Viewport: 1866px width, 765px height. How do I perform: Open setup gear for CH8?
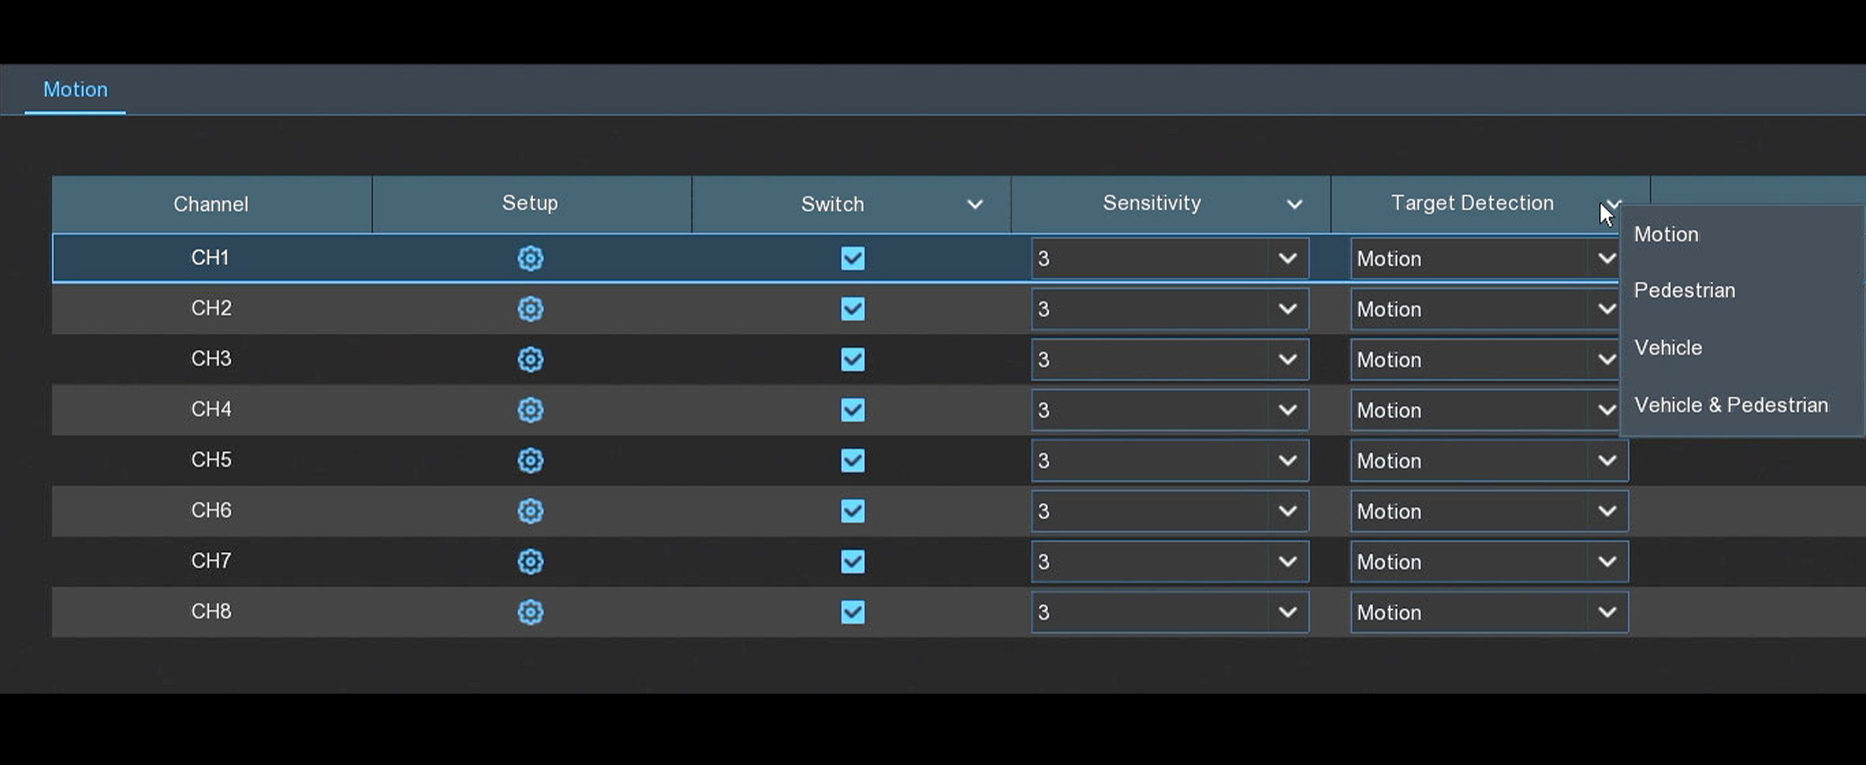pos(530,612)
